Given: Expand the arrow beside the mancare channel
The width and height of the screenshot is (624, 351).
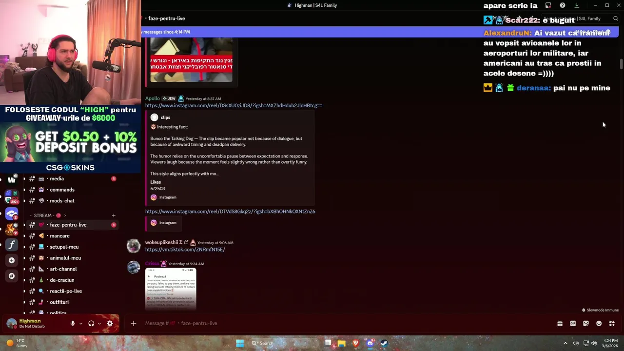Looking at the screenshot, I should point(24,236).
